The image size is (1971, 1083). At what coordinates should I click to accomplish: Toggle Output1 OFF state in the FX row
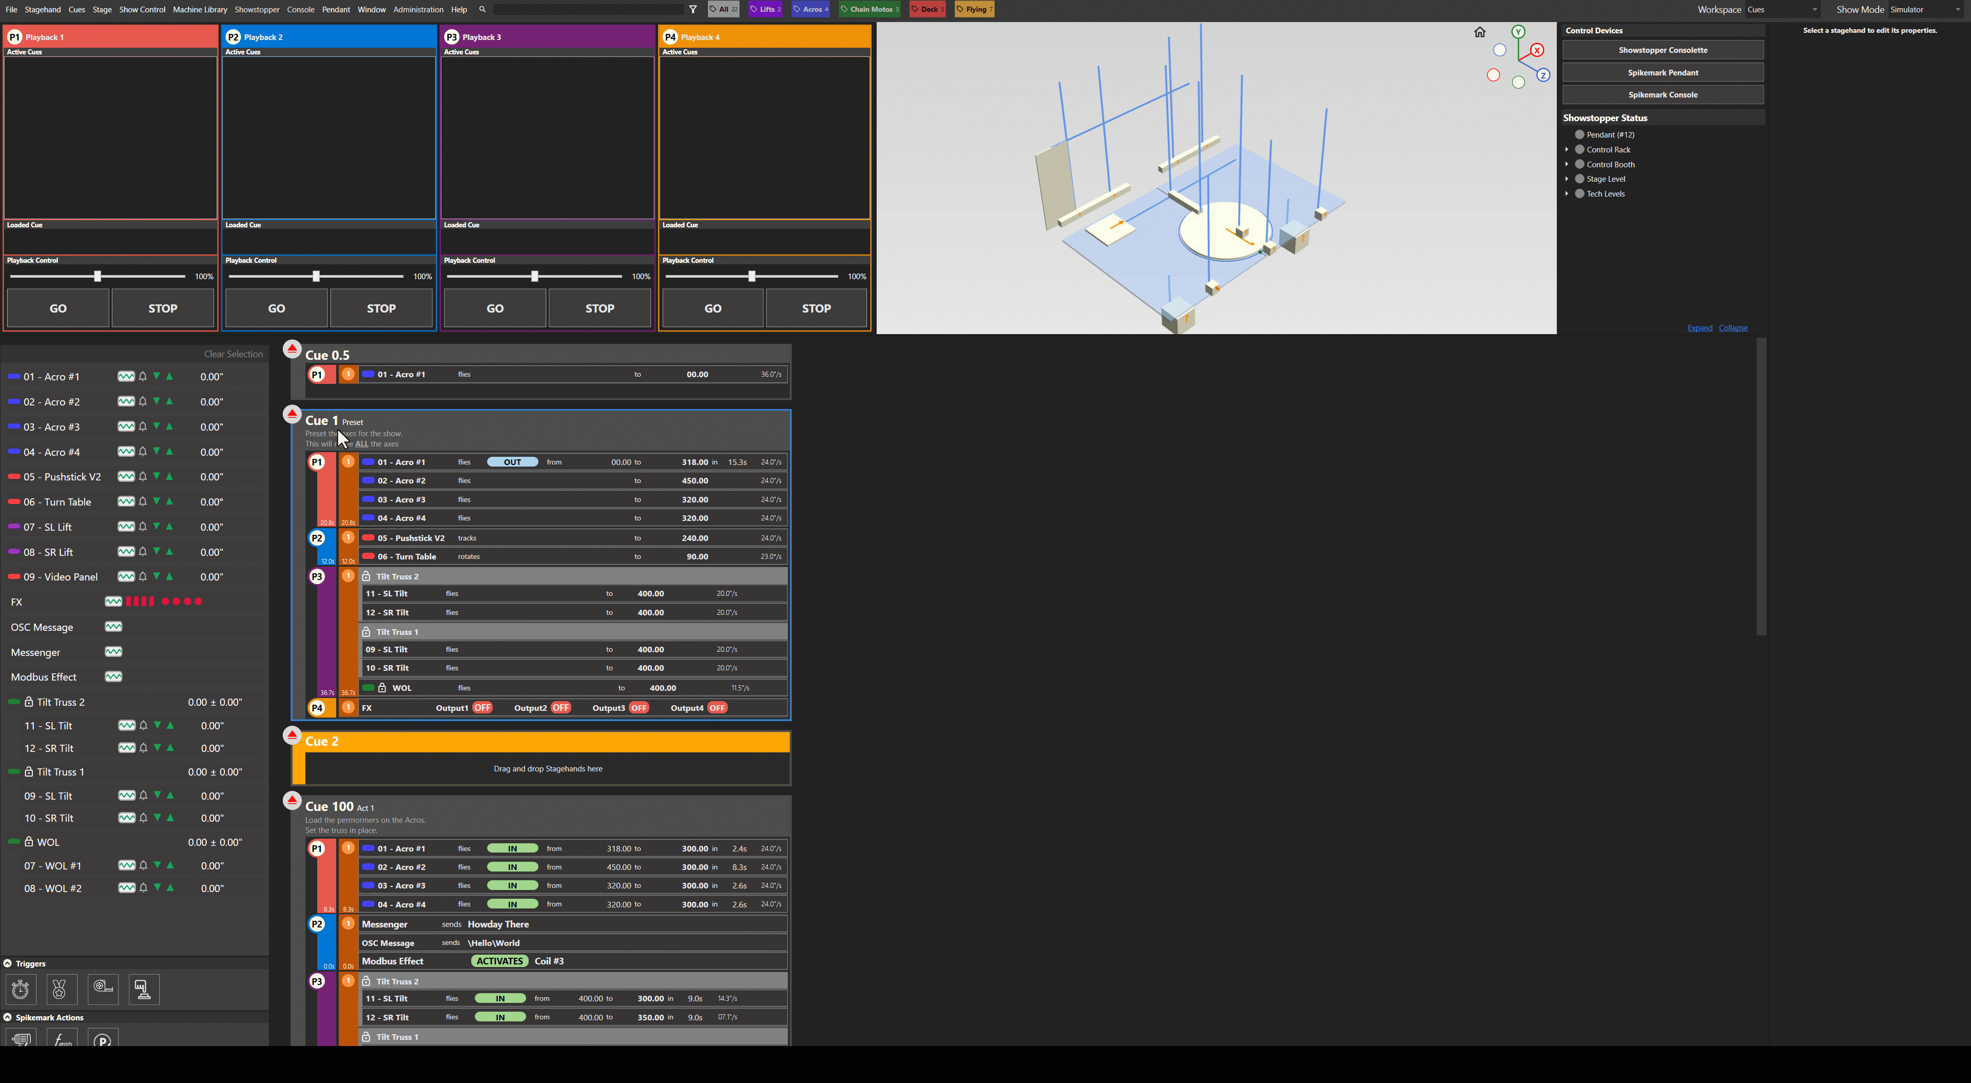tap(484, 707)
